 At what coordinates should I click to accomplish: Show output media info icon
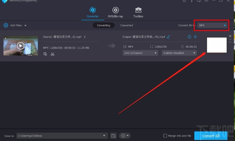[x=189, y=37]
